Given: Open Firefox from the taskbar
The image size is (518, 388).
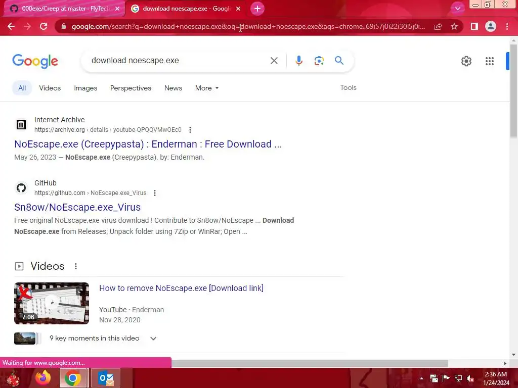Looking at the screenshot, I should pyautogui.click(x=43, y=378).
